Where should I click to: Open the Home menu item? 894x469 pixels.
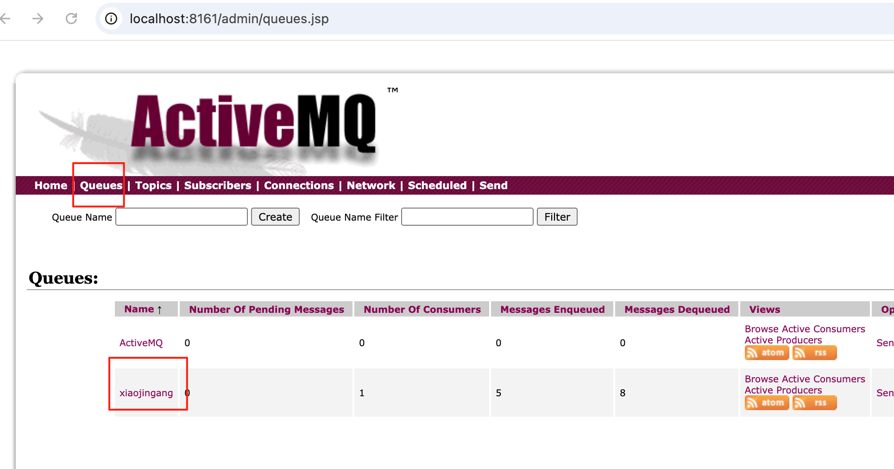pos(51,185)
